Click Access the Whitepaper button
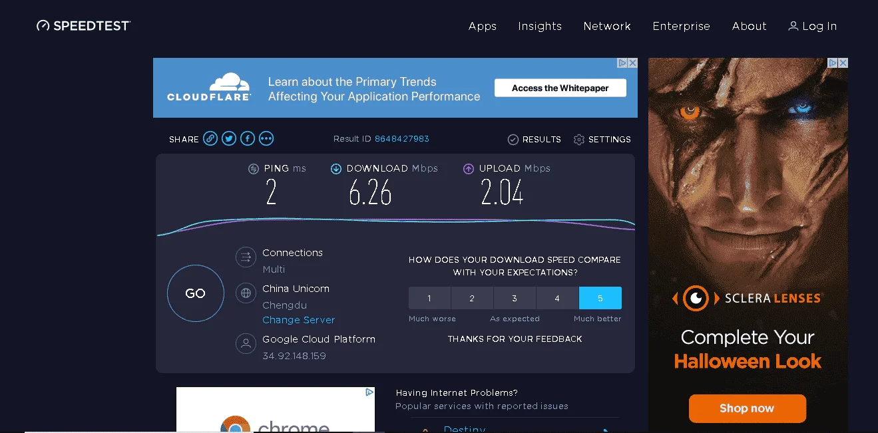The height and width of the screenshot is (433, 878). click(x=560, y=88)
